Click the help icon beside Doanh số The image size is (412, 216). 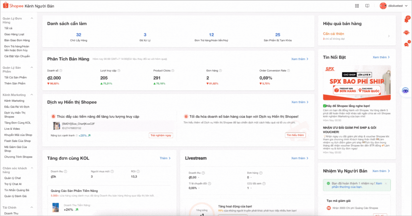tap(61, 71)
